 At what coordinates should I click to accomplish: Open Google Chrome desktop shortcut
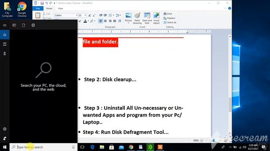pyautogui.click(x=22, y=9)
